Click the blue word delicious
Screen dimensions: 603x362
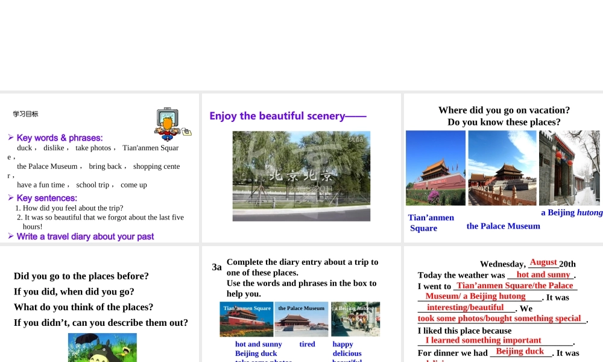347,353
